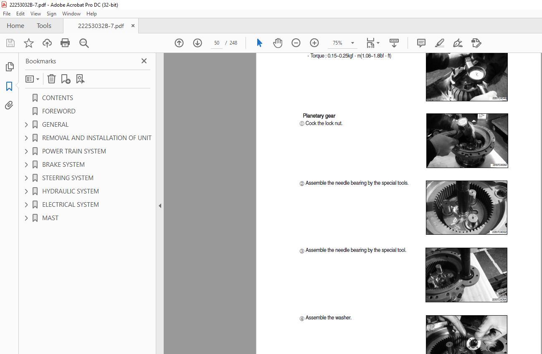Screen dimensions: 542x354
Task: Expand the BRAKE SYSTEM bookmark
Action: point(26,165)
